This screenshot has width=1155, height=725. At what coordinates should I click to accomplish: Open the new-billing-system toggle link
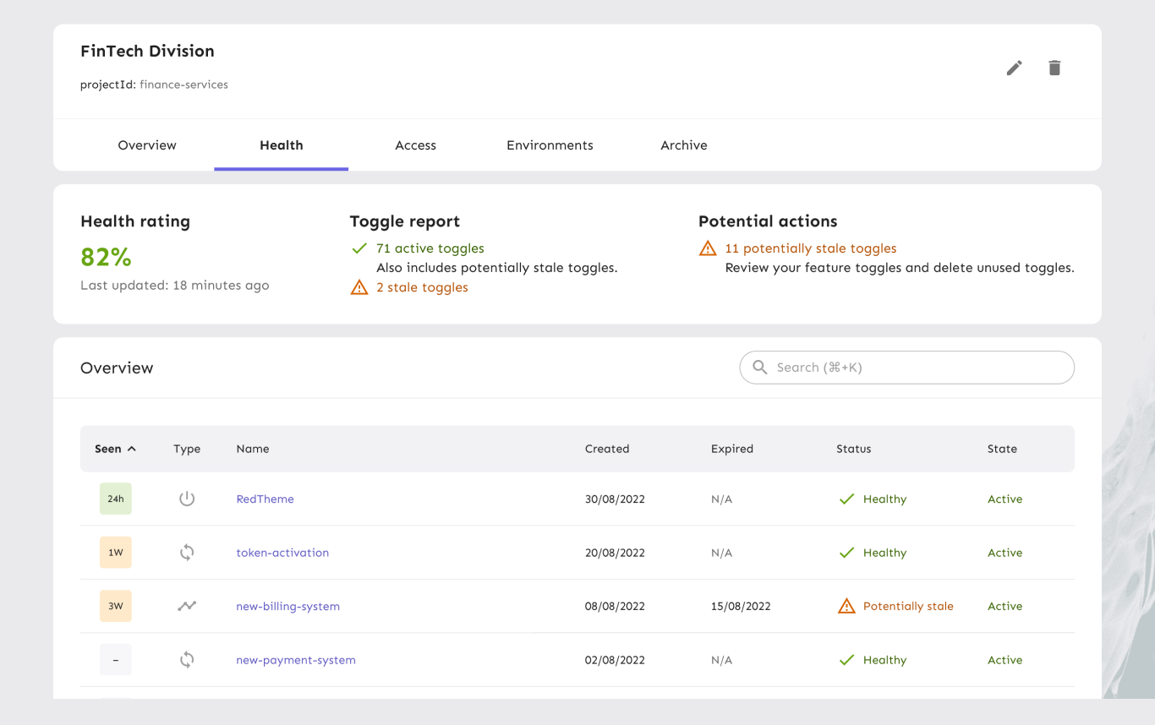[x=287, y=607]
